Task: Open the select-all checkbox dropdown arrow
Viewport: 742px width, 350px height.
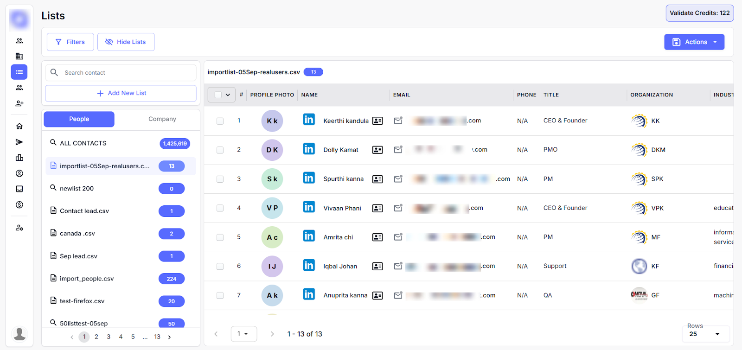Action: [228, 95]
